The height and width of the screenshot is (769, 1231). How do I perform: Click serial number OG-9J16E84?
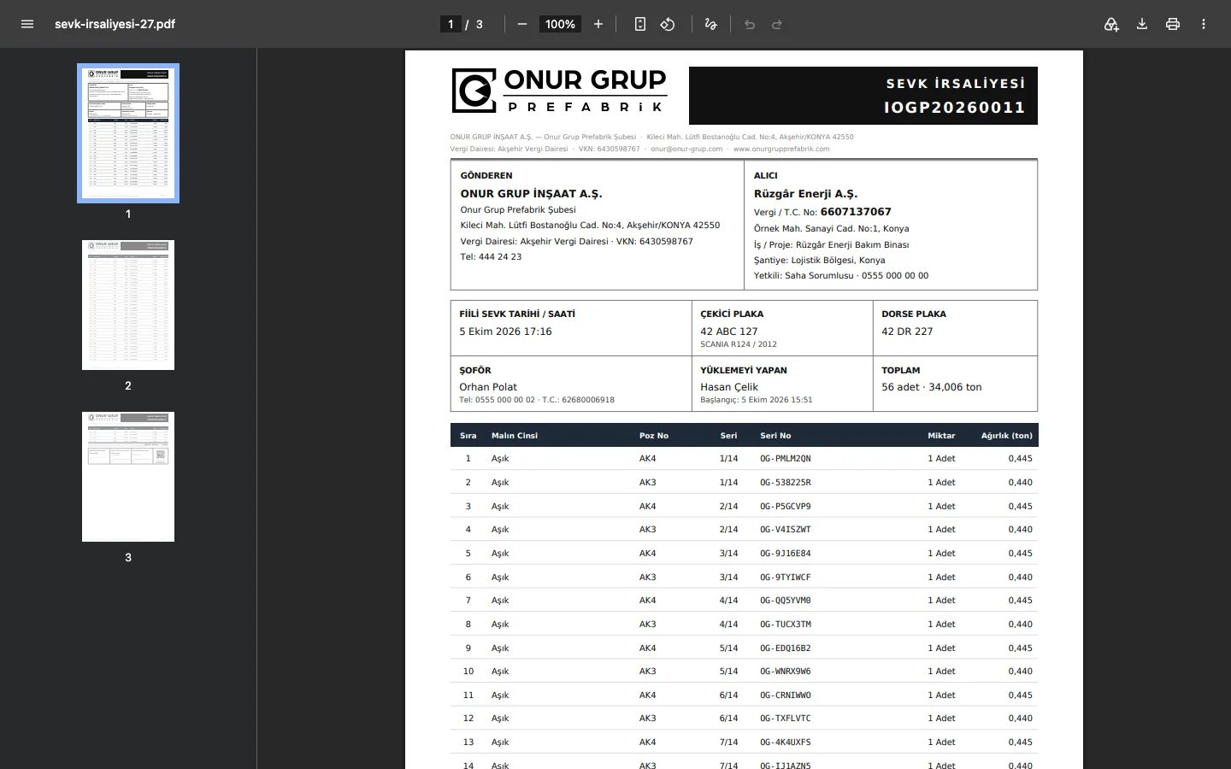[786, 554]
